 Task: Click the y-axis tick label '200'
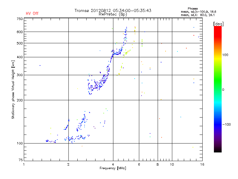tap(20, 100)
